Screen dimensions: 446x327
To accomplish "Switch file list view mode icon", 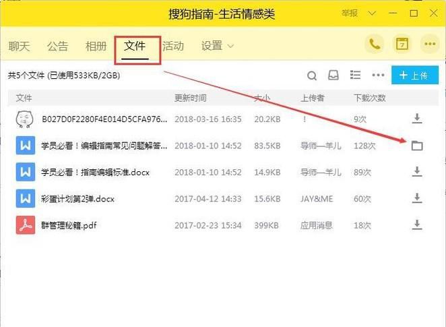I will 355,75.
